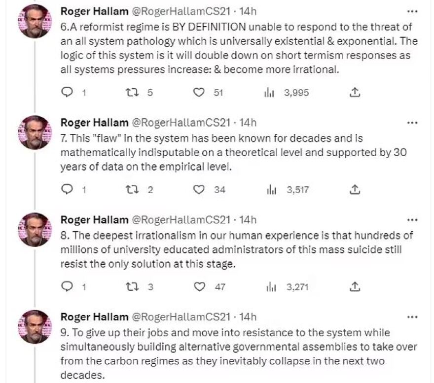434x383 pixels.
Task: Click @RogerHallamCS21 handle on tweet 9
Action: click(180, 316)
